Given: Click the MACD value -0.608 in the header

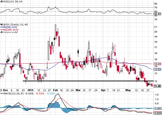Looking at the screenshot, I should (x=29, y=94).
